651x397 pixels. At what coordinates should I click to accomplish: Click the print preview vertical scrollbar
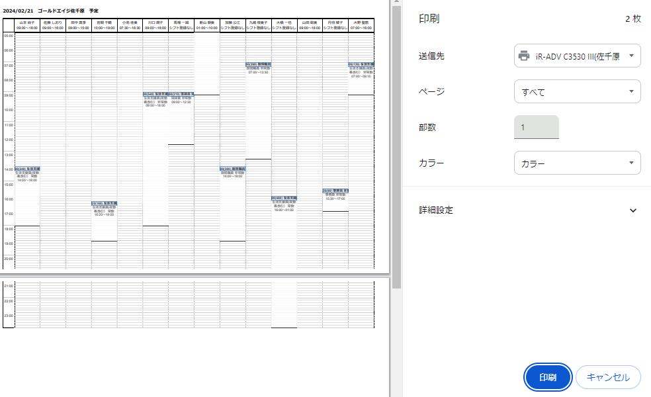coord(396,132)
